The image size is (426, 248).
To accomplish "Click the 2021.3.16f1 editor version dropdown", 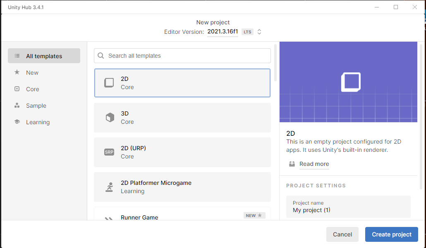I will click(x=223, y=32).
